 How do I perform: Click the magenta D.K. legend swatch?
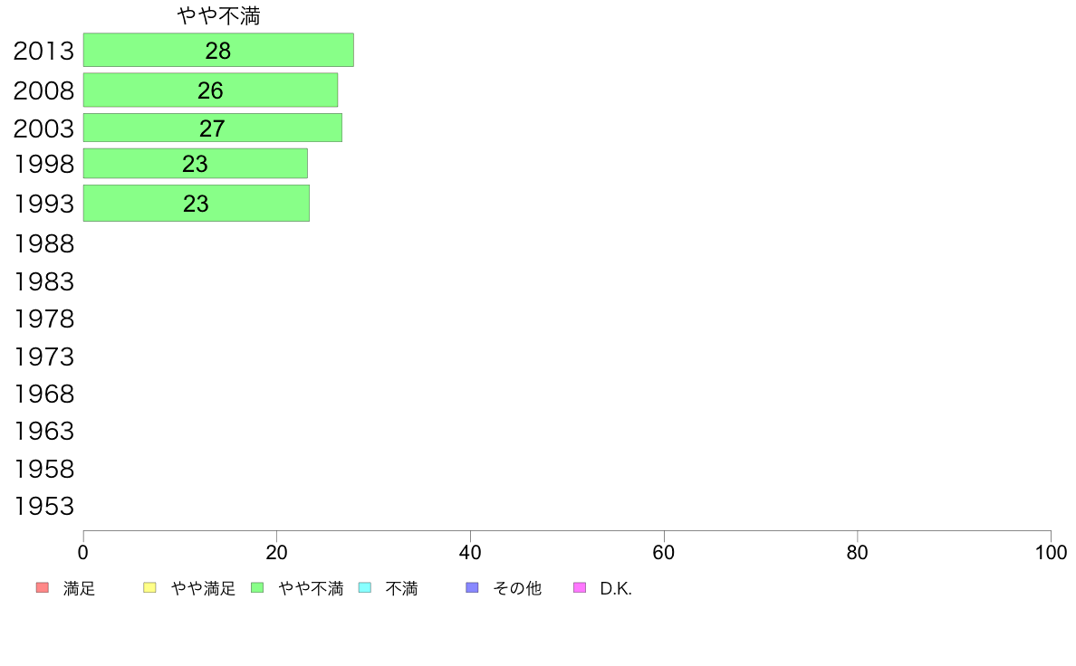580,588
